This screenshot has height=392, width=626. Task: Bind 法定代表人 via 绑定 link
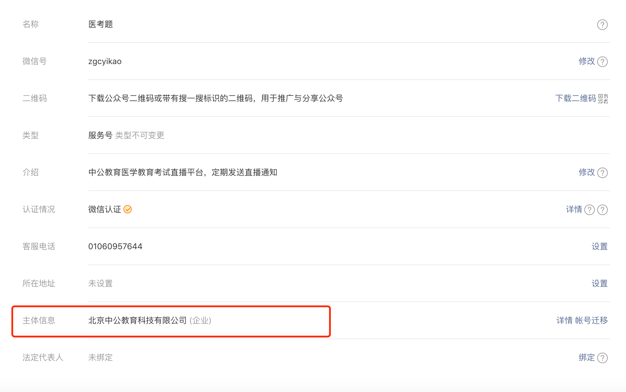coord(587,357)
